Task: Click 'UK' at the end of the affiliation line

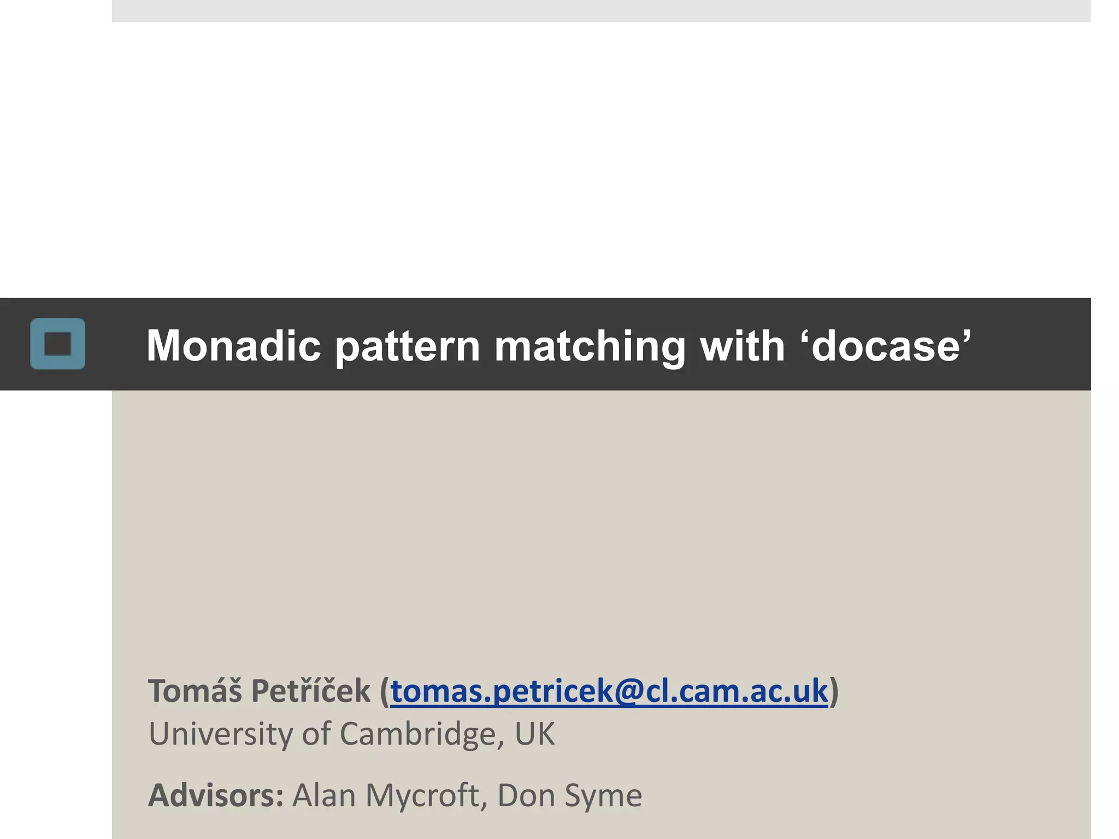Action: pyautogui.click(x=534, y=734)
